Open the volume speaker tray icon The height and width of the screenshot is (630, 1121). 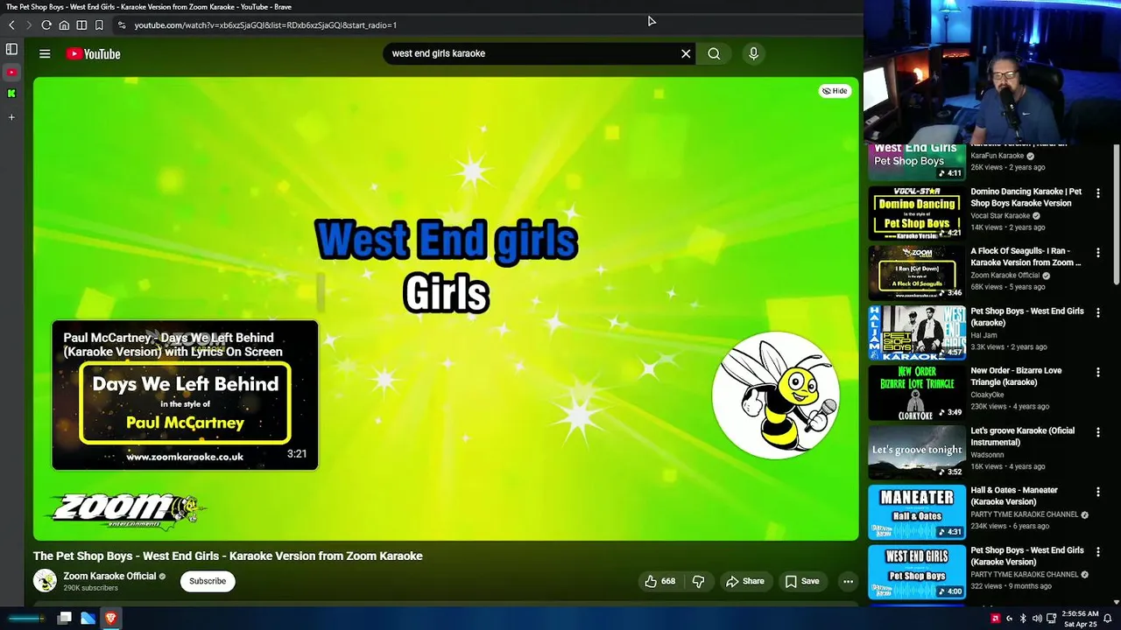pyautogui.click(x=1037, y=619)
